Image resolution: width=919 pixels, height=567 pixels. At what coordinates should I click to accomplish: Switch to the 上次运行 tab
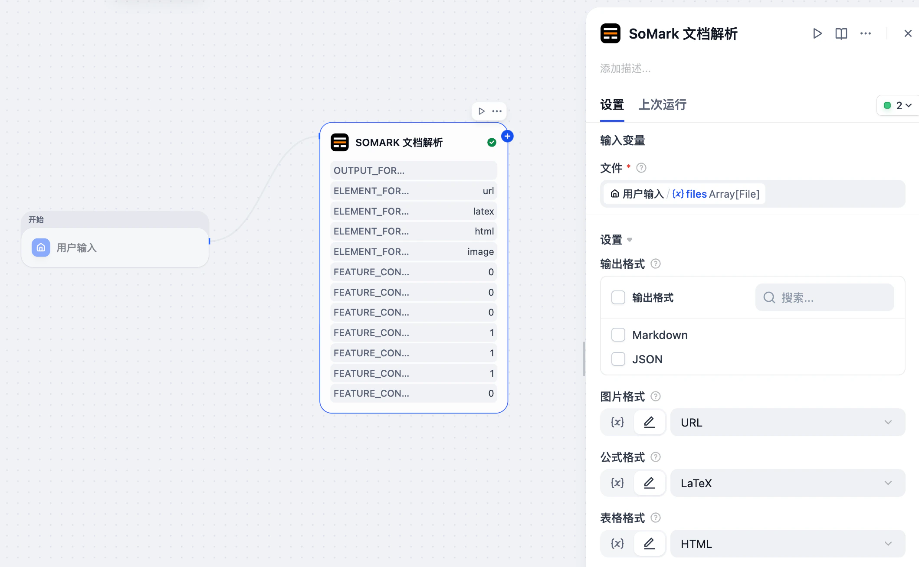pos(662,104)
